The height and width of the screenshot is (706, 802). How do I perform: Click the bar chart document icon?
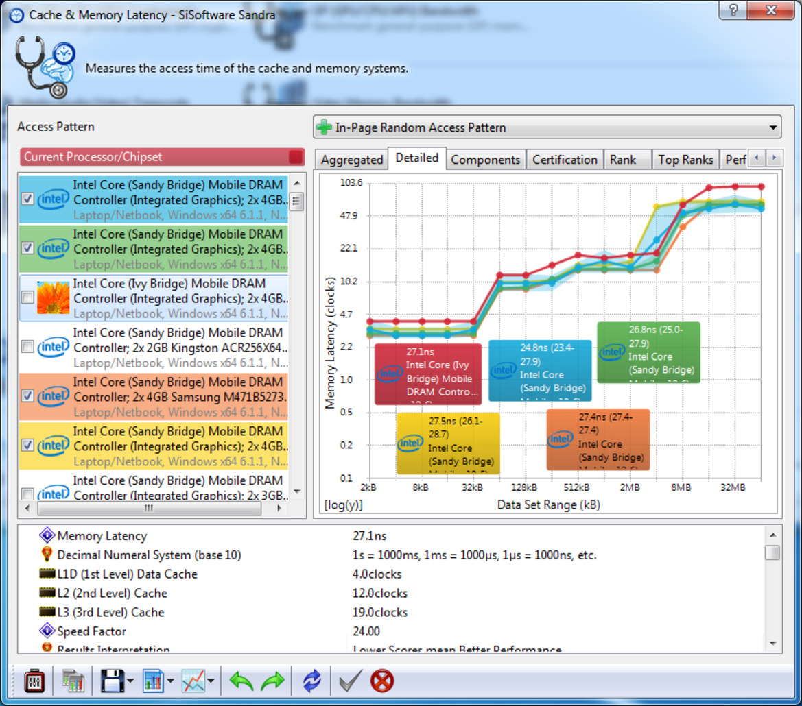(x=154, y=681)
